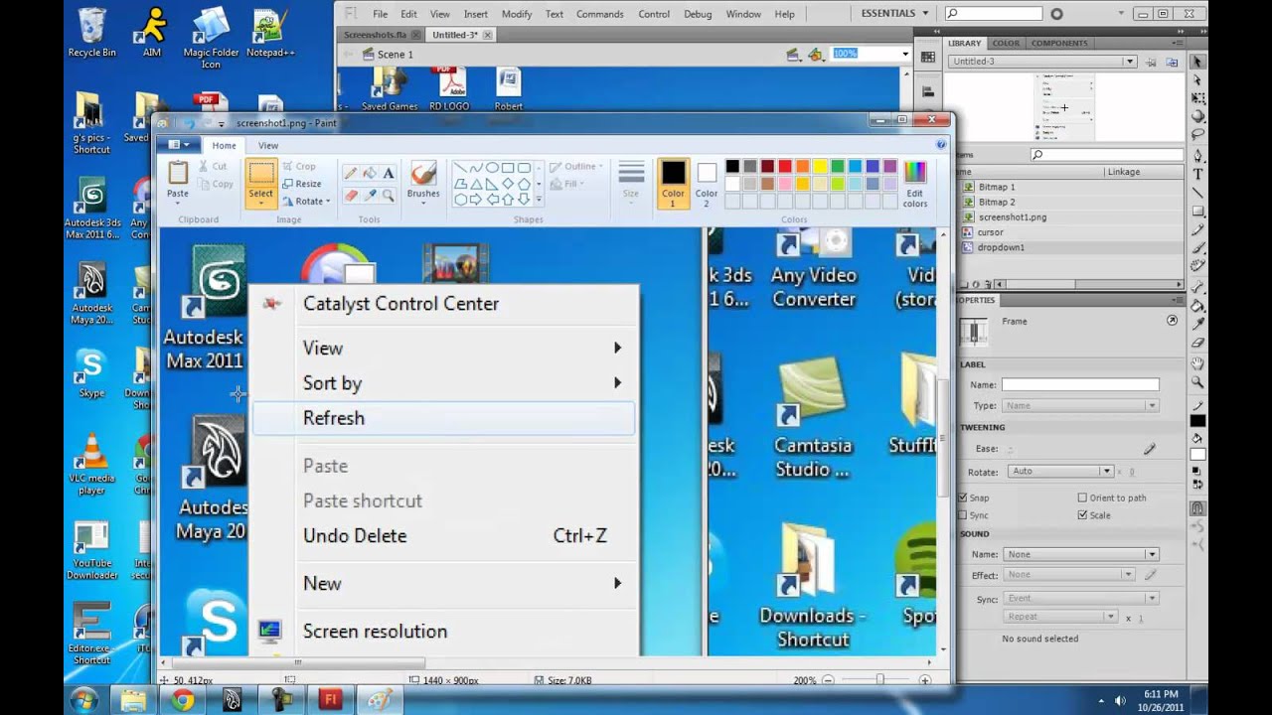This screenshot has height=715, width=1272.
Task: Click the Paste clipboard icon in Paint
Action: point(178,175)
